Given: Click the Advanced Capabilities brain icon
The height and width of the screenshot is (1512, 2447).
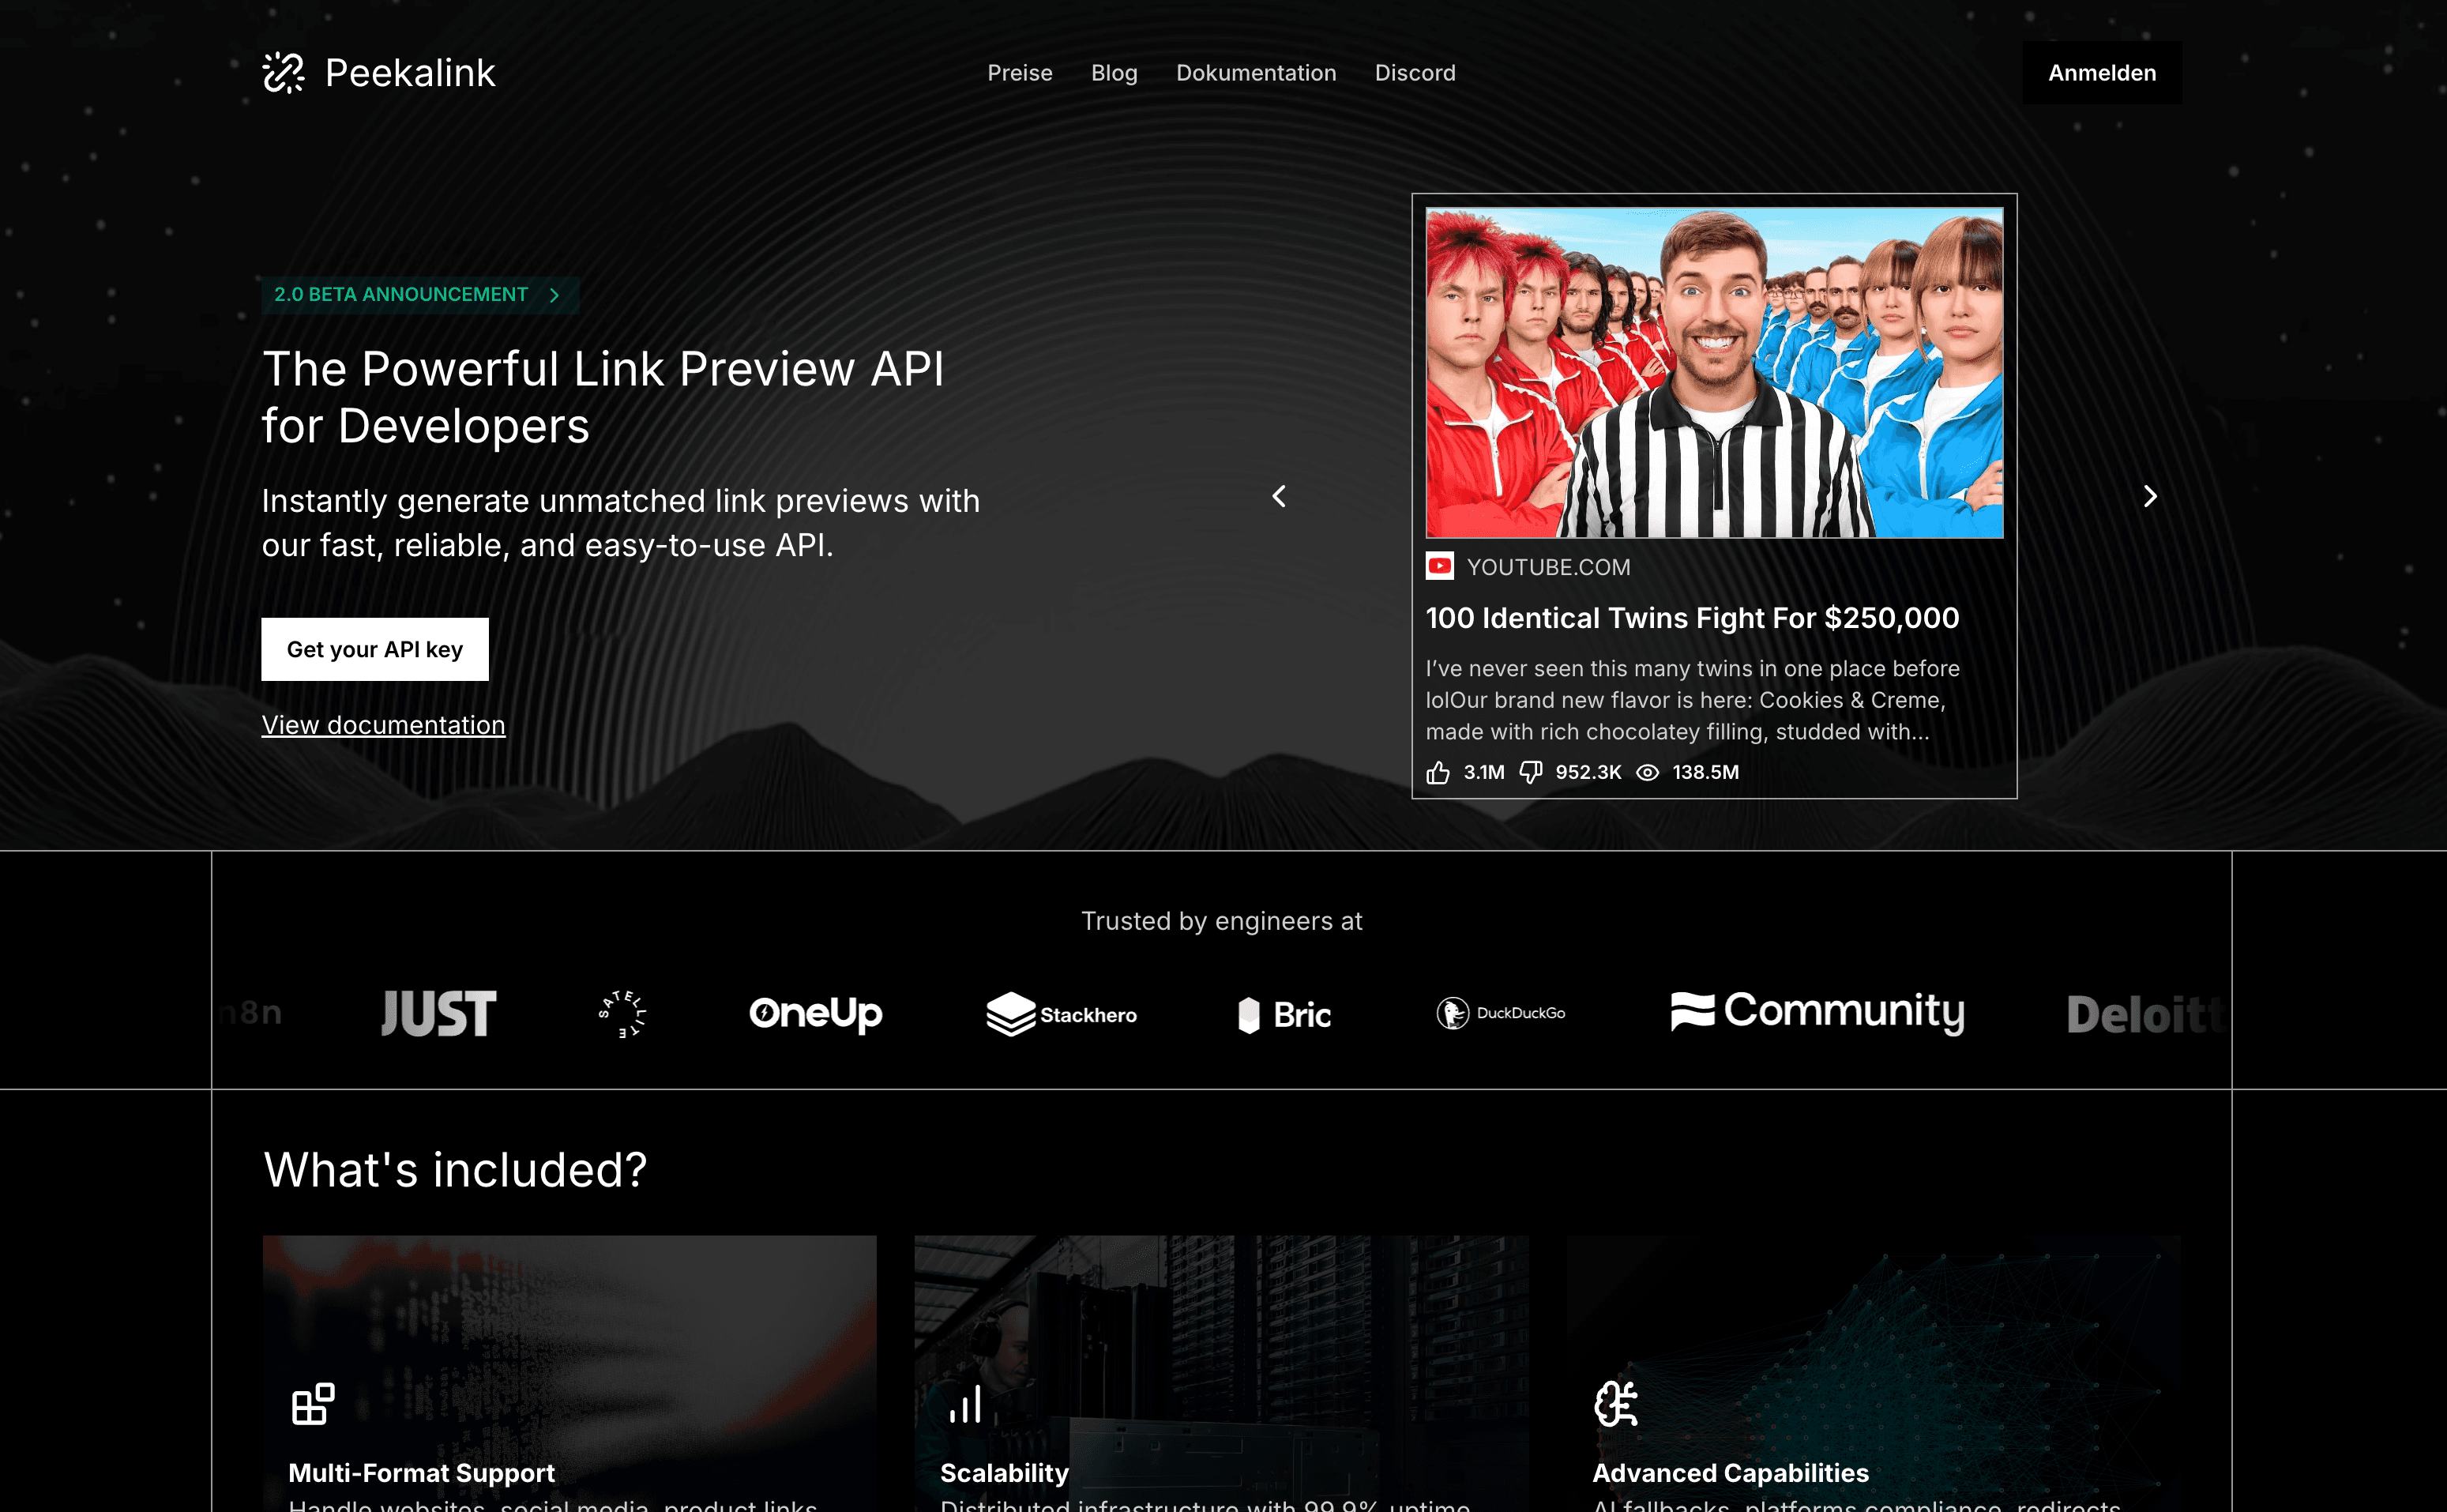Looking at the screenshot, I should pos(1615,1404).
